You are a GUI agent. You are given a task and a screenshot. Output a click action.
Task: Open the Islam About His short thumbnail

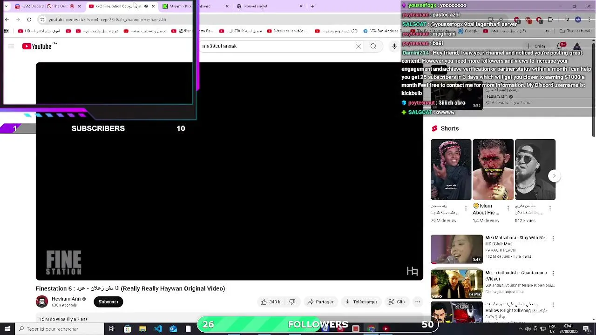(x=493, y=169)
